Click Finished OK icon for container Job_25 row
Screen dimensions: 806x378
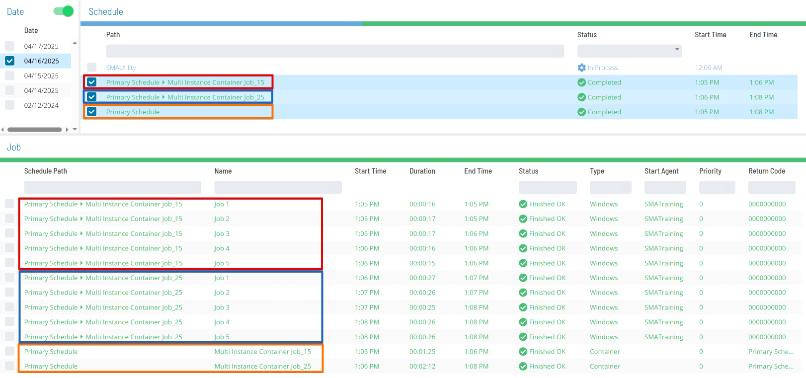point(523,366)
